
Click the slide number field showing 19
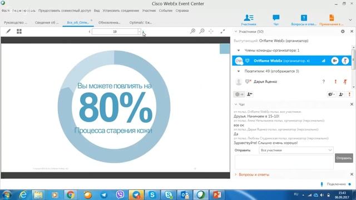(x=115, y=32)
